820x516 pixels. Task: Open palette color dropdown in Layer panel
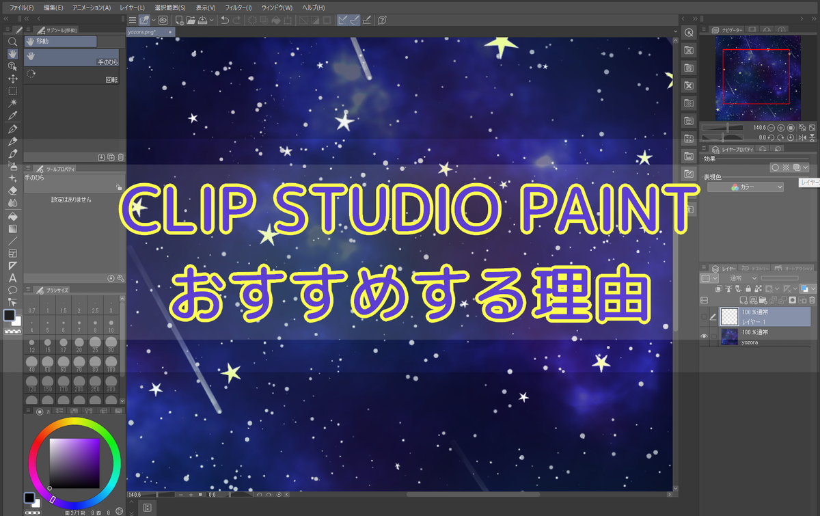(710, 278)
